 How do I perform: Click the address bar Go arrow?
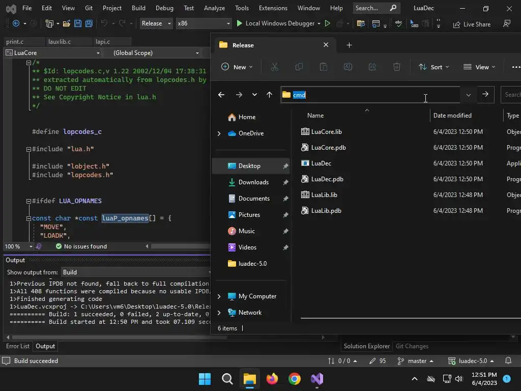(x=485, y=94)
